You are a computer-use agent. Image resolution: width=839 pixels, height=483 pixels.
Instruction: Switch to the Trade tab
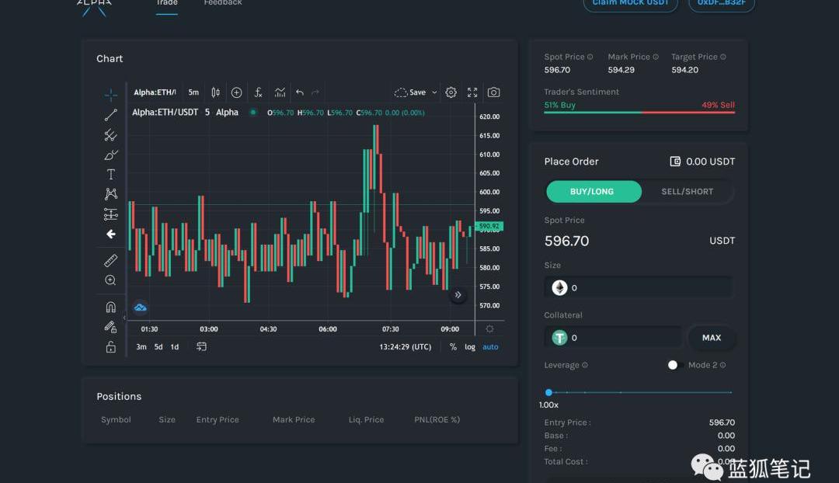click(167, 3)
